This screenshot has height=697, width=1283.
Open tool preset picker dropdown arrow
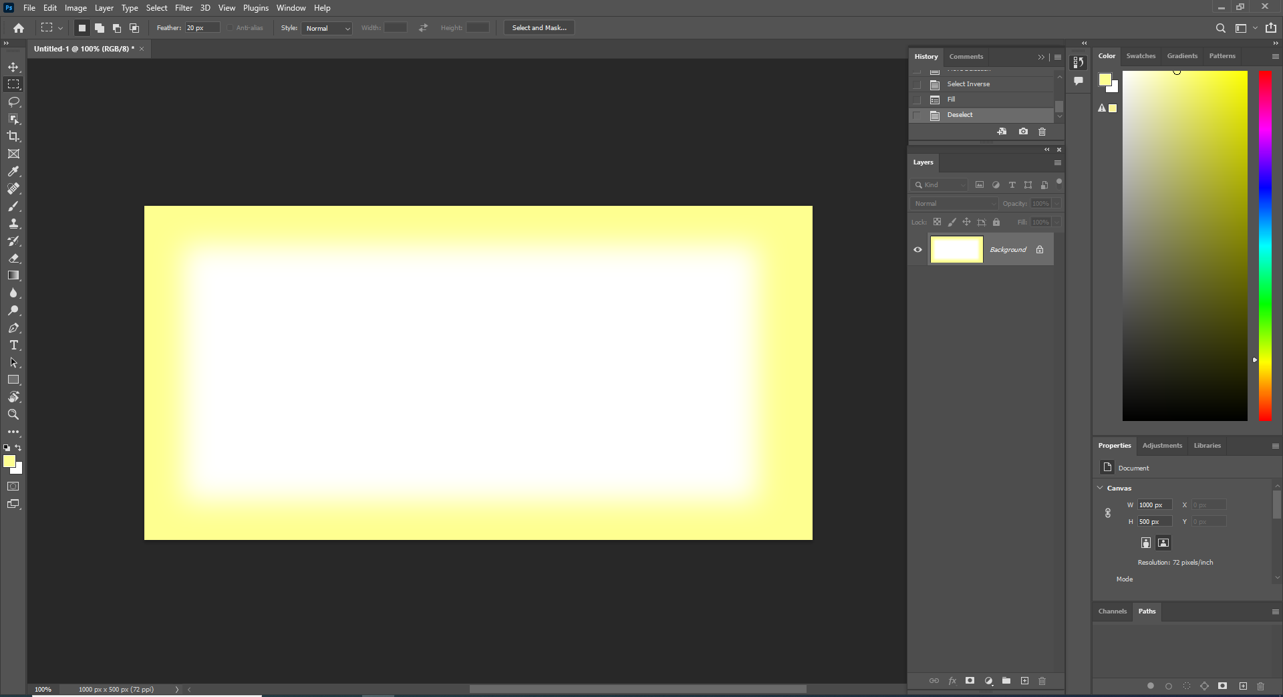click(60, 28)
